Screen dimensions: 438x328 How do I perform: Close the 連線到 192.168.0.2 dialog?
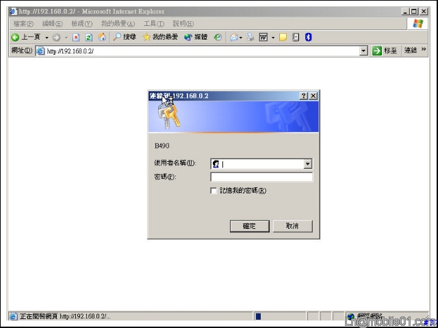click(313, 96)
